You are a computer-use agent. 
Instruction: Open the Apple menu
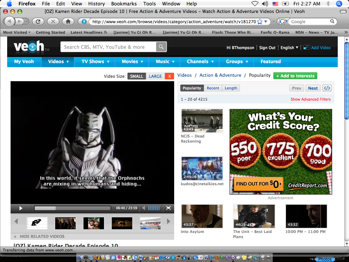click(x=9, y=3)
